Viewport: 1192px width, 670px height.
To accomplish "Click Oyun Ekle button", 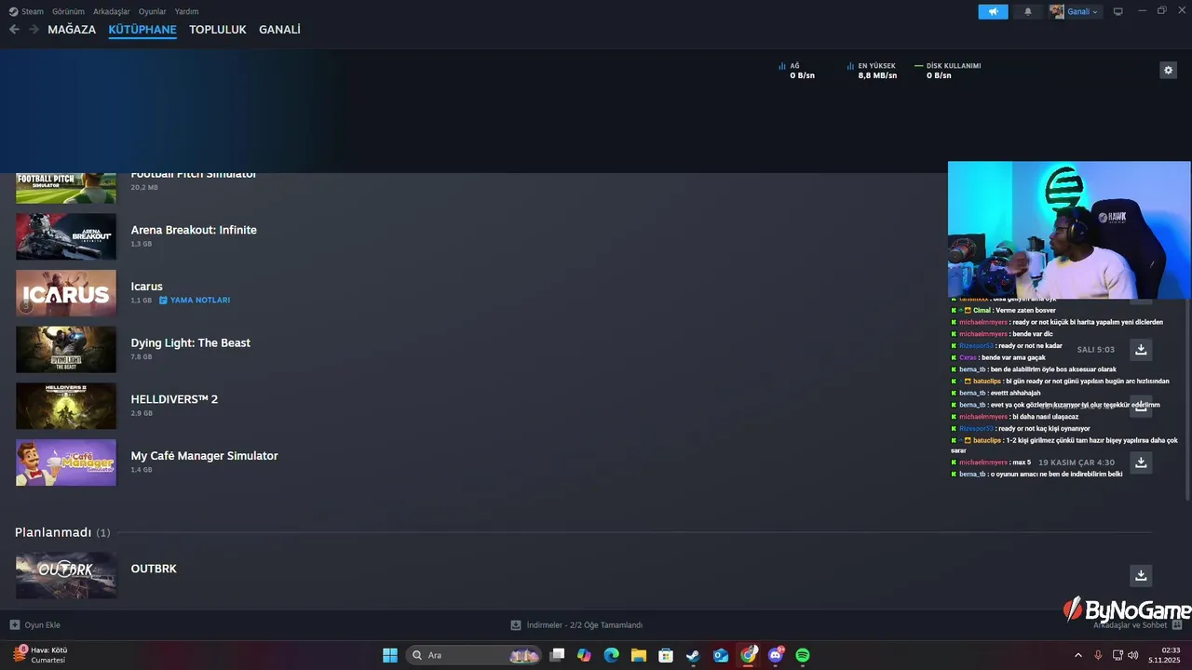I will 34,625.
